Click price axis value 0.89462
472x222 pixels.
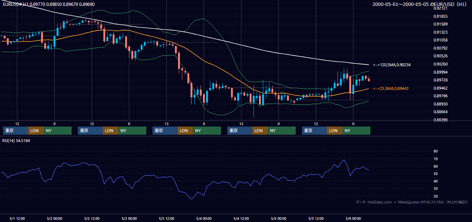(440, 88)
